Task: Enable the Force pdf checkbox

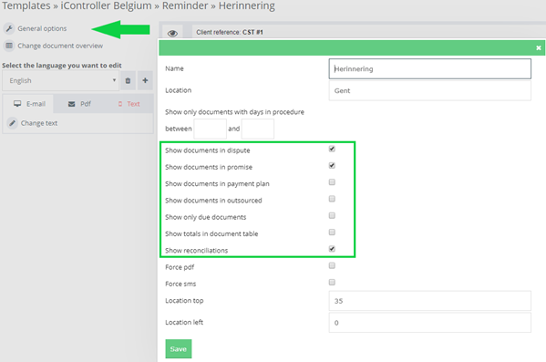Action: pyautogui.click(x=332, y=266)
